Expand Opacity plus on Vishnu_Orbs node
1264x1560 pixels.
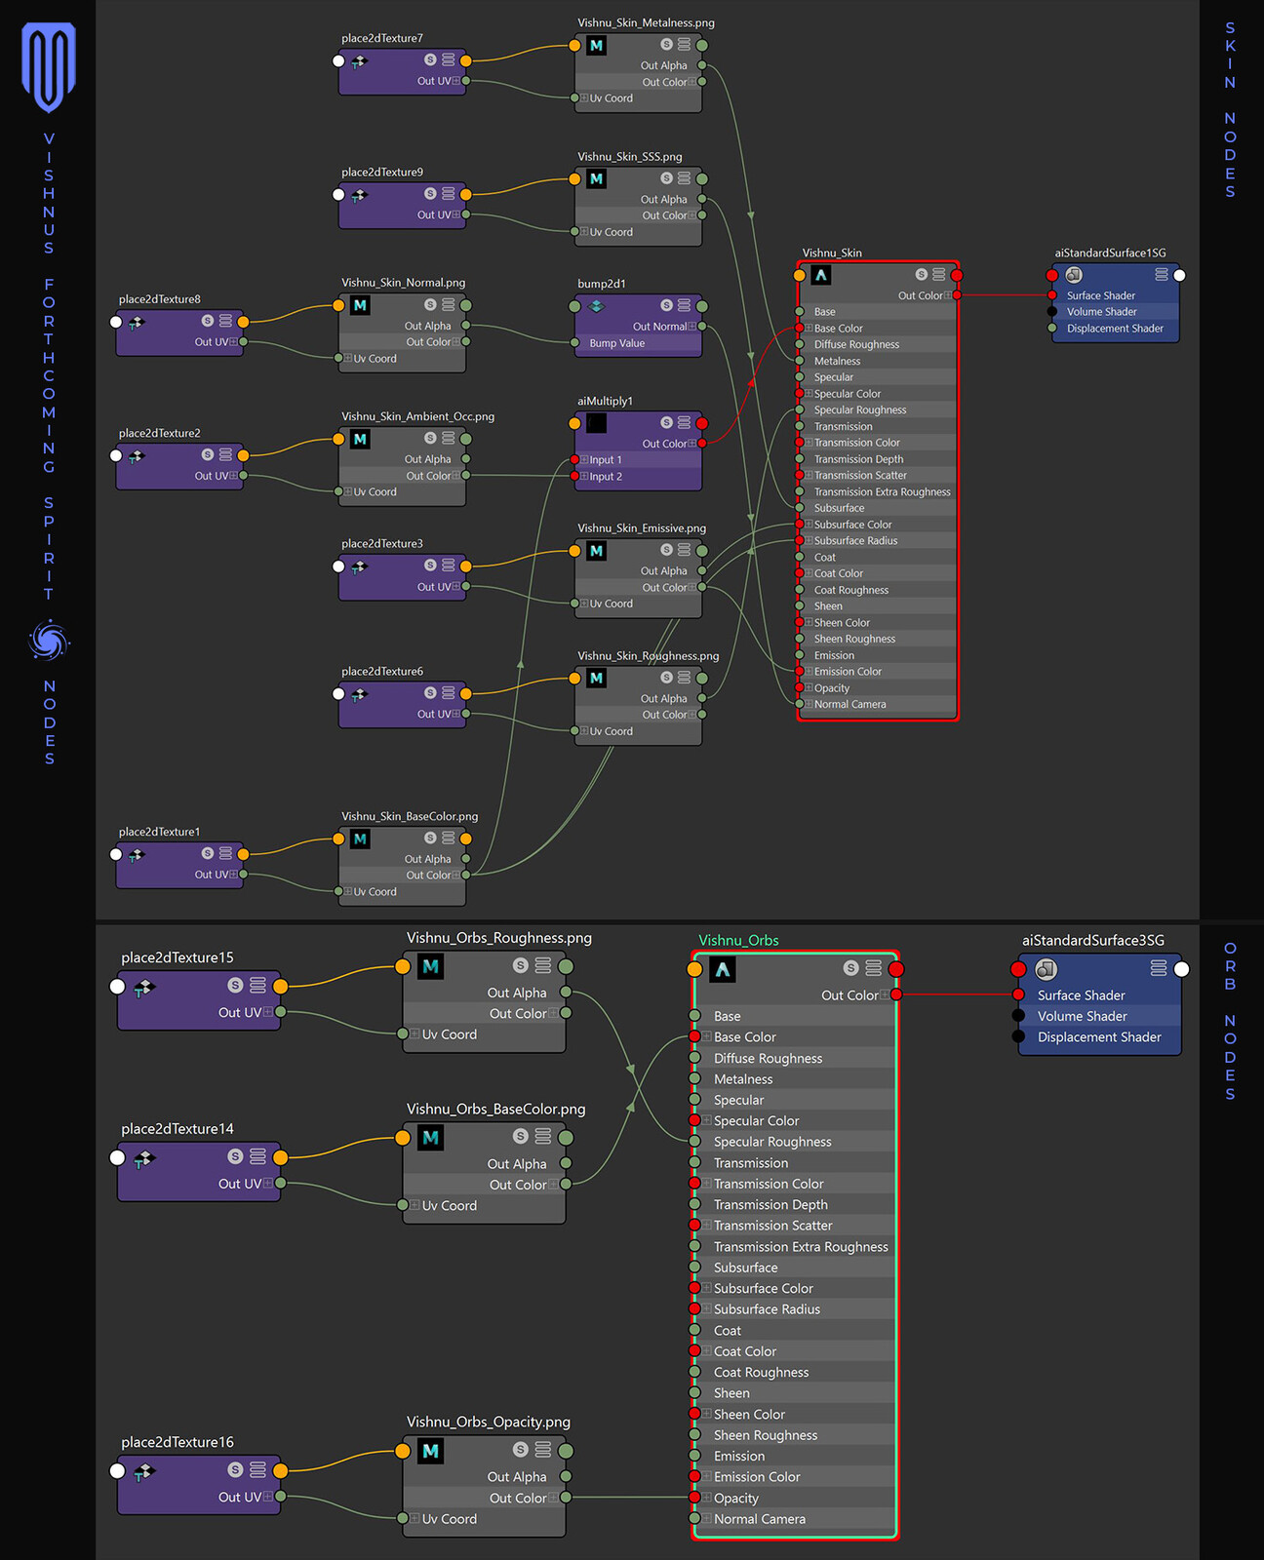coord(706,1498)
